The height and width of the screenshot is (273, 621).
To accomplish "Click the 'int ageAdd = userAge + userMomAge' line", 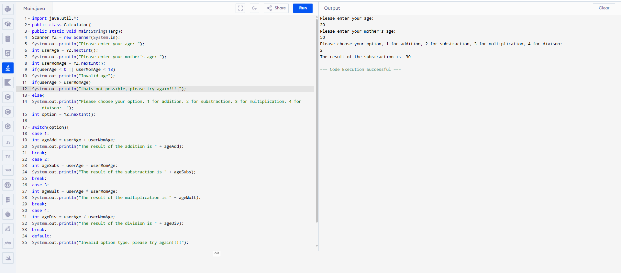I will (73, 140).
